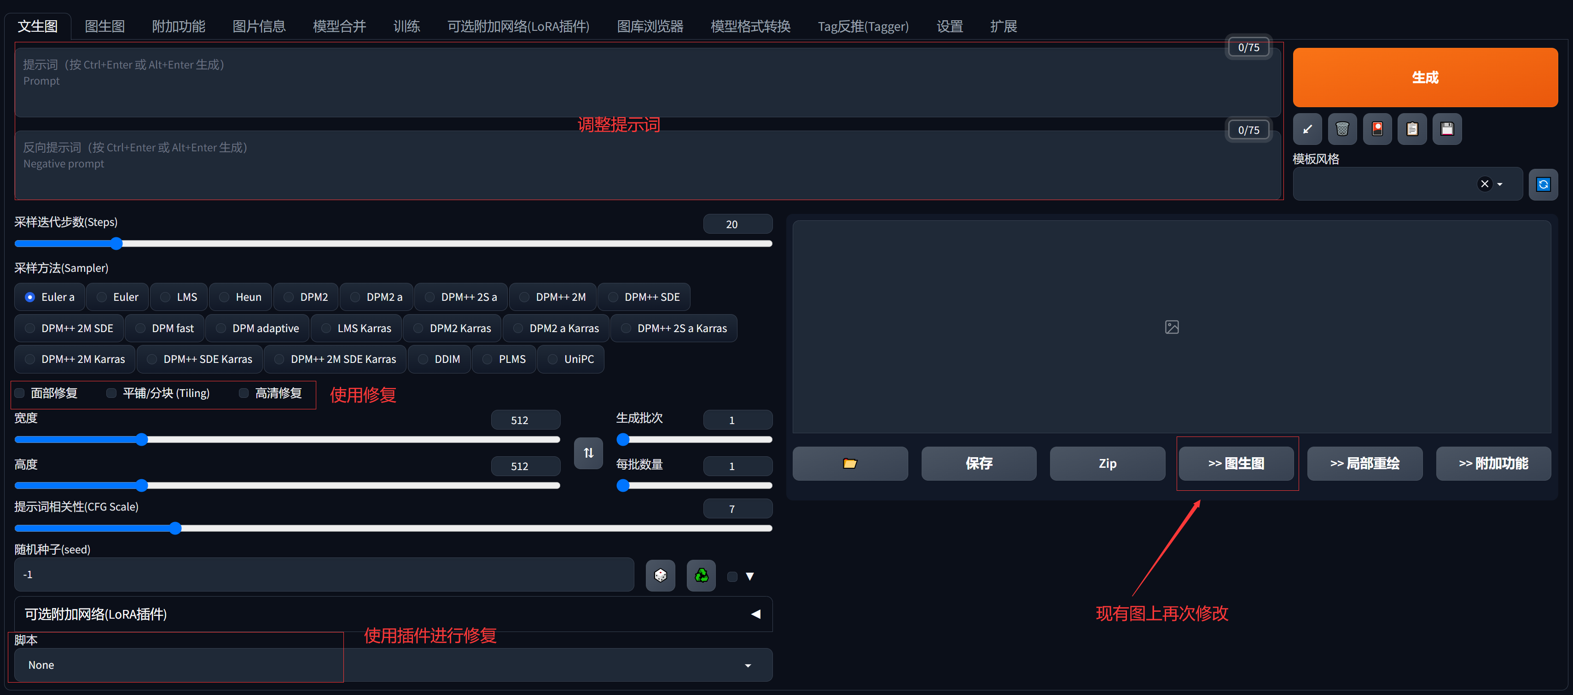Viewport: 1573px width, 695px height.
Task: Click the CFG Scale number field showing 7
Action: (x=737, y=508)
